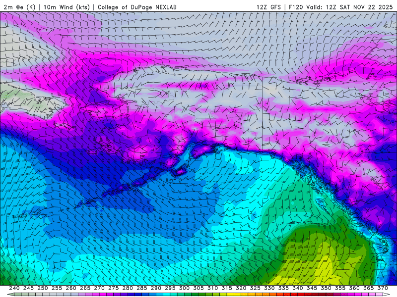Click the 'College of DuPage NEXLAB' text

(x=137, y=7)
